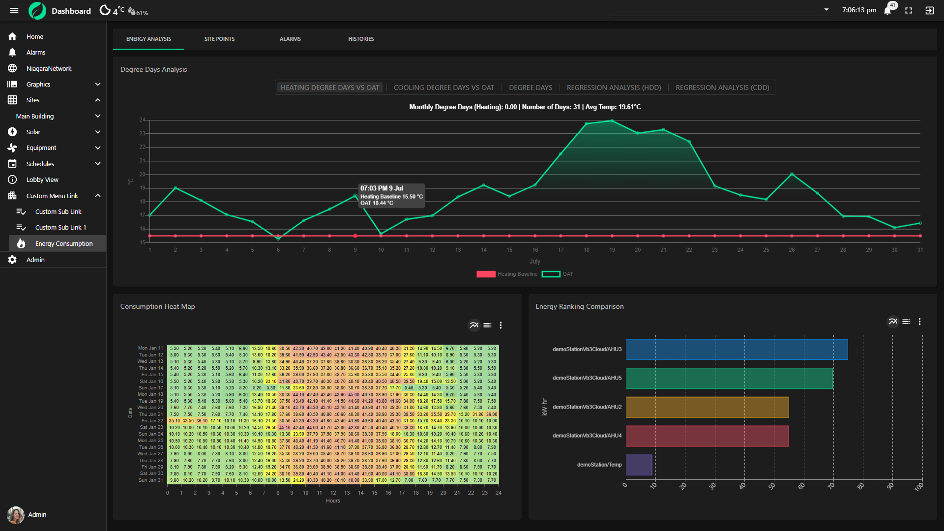Open the Histories tab

pyautogui.click(x=361, y=39)
